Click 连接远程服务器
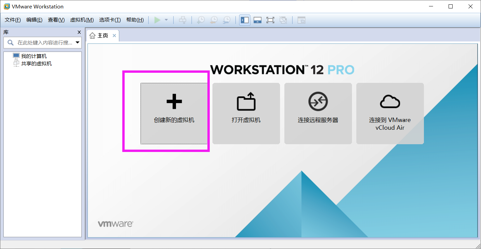481x249 pixels. pos(318,114)
